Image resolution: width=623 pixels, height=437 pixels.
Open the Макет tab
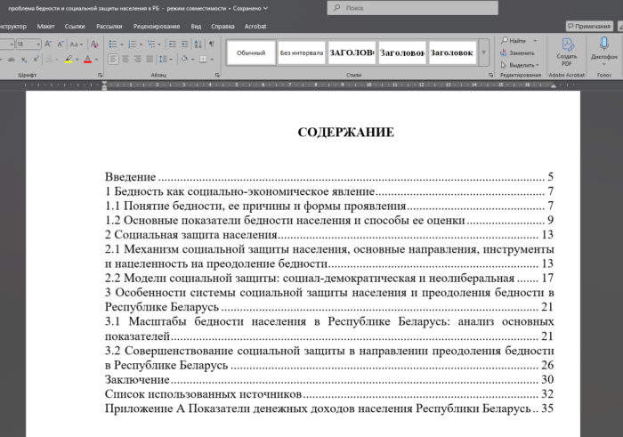point(45,26)
